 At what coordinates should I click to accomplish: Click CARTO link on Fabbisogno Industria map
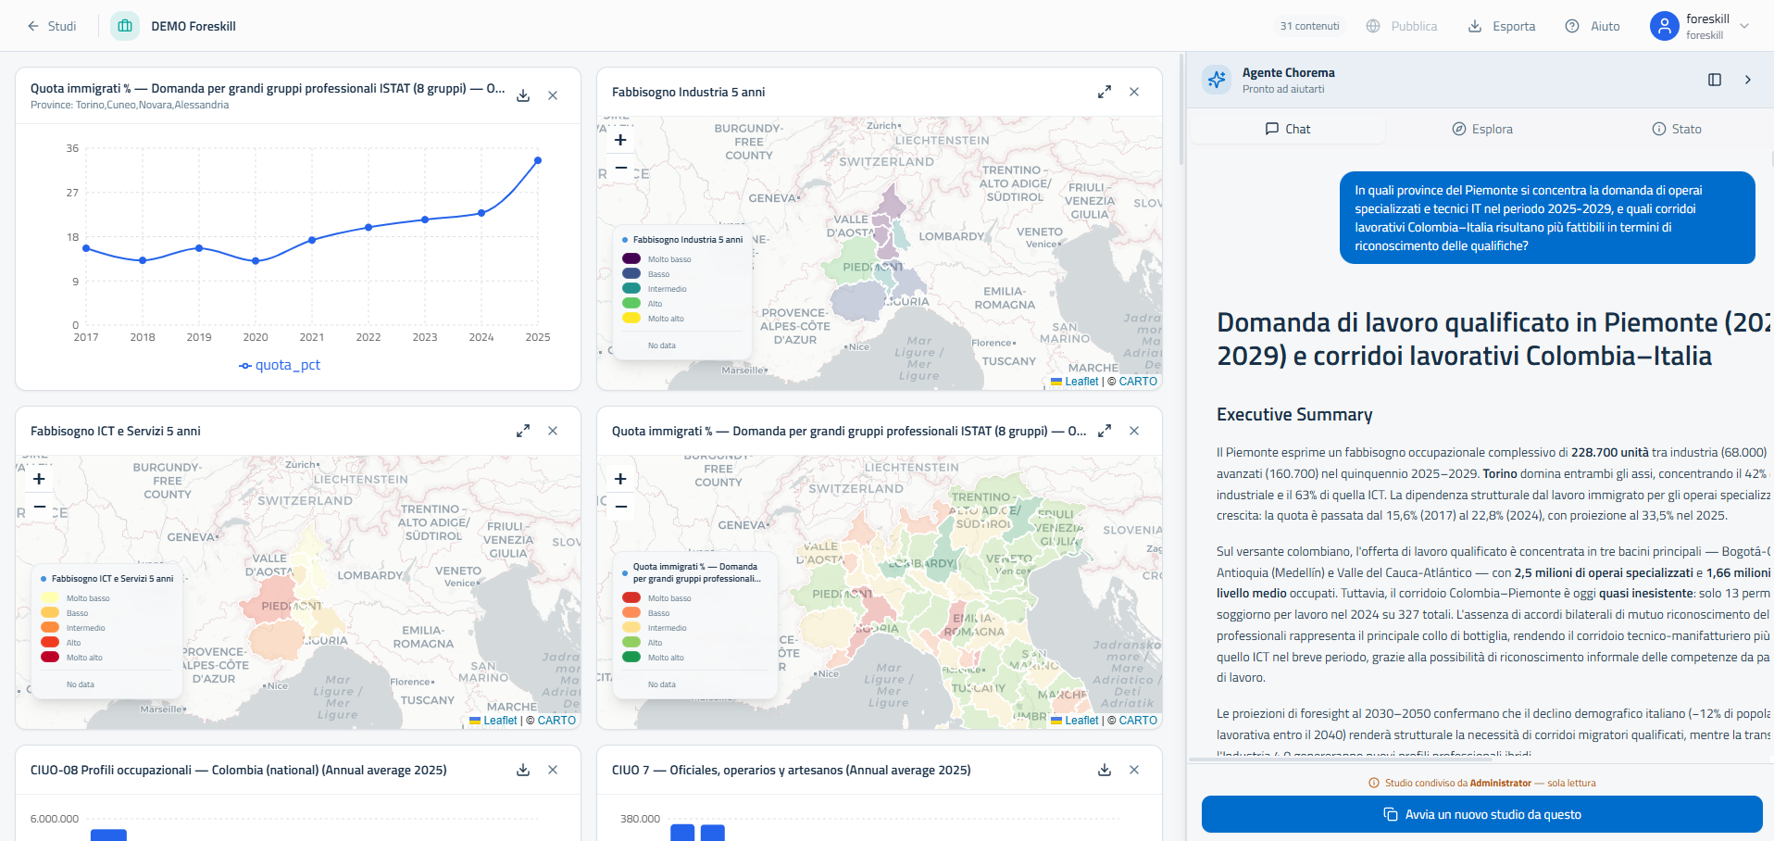click(1138, 382)
